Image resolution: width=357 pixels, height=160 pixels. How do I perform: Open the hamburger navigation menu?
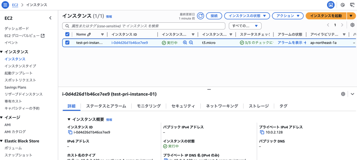pyautogui.click(x=5, y=5)
